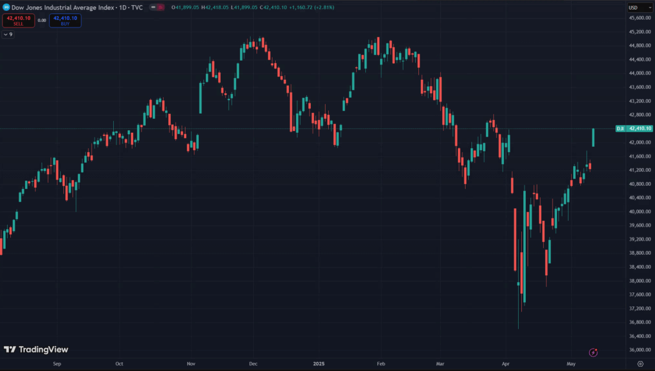The width and height of the screenshot is (655, 371).
Task: Click the latest green candle at chart's right edge
Action: click(x=593, y=137)
